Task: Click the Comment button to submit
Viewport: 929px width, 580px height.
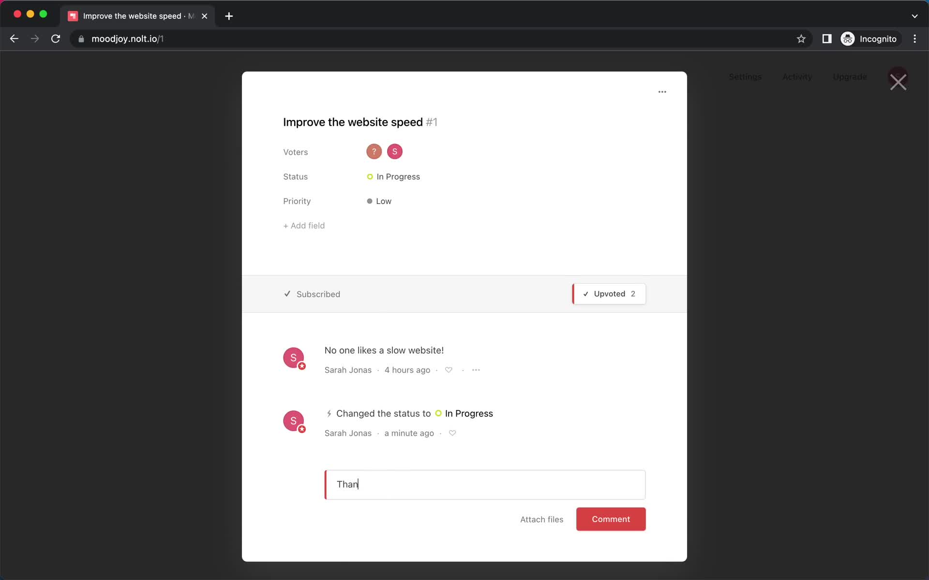Action: click(x=610, y=519)
